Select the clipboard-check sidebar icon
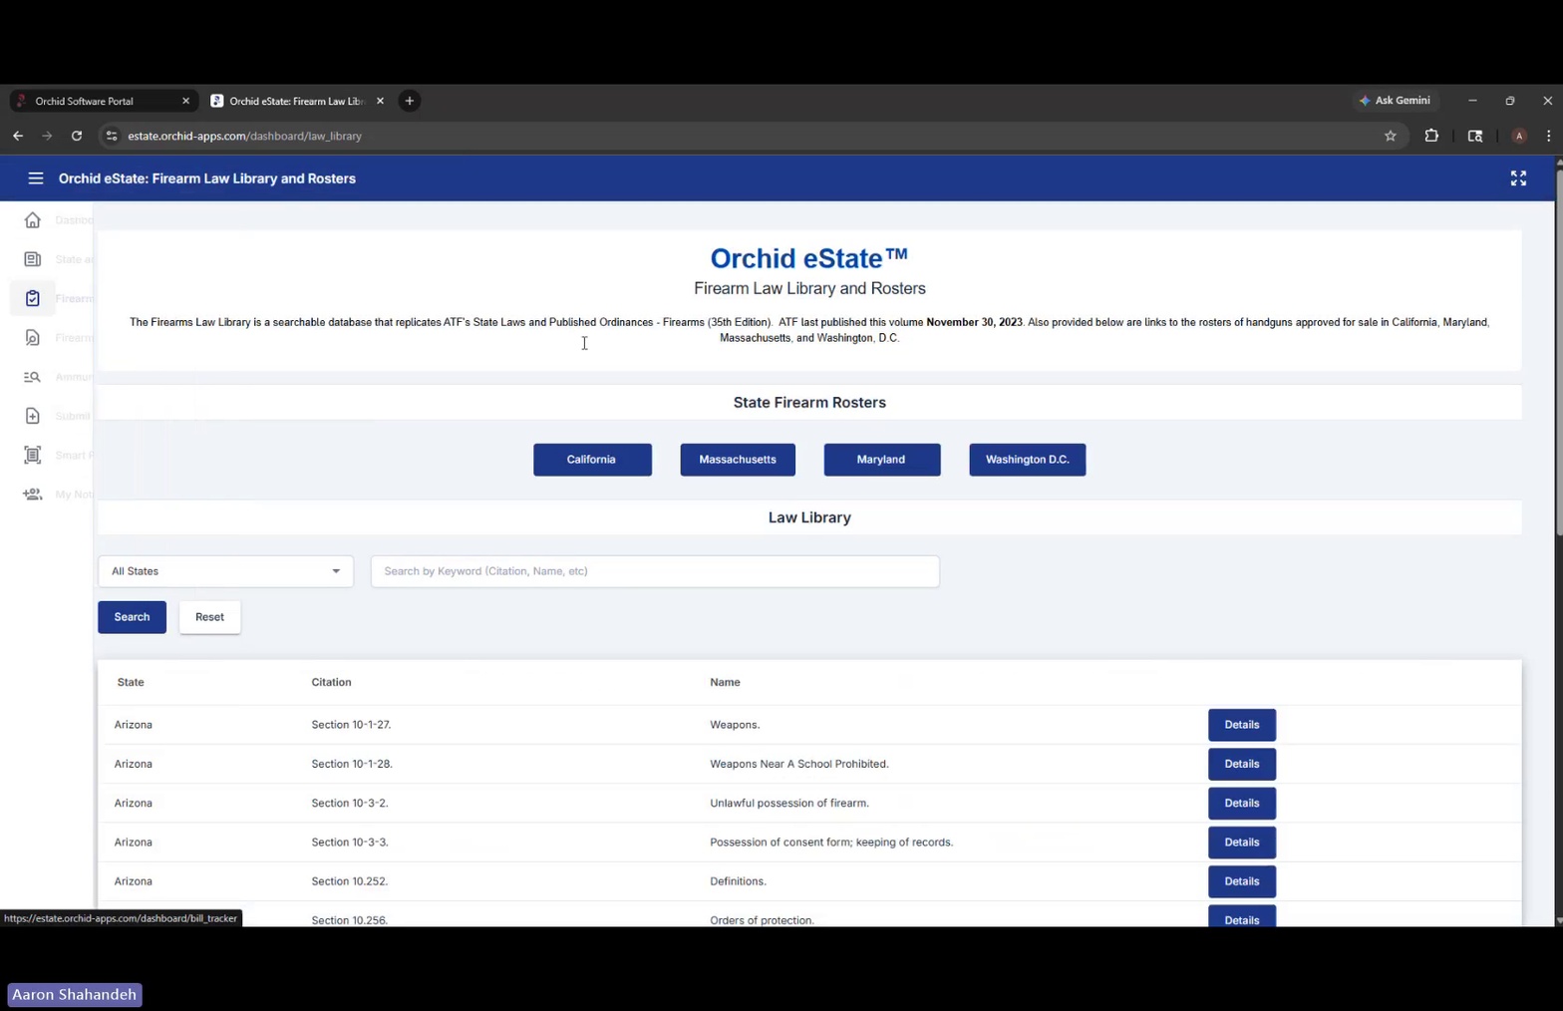The width and height of the screenshot is (1563, 1011). coord(32,298)
